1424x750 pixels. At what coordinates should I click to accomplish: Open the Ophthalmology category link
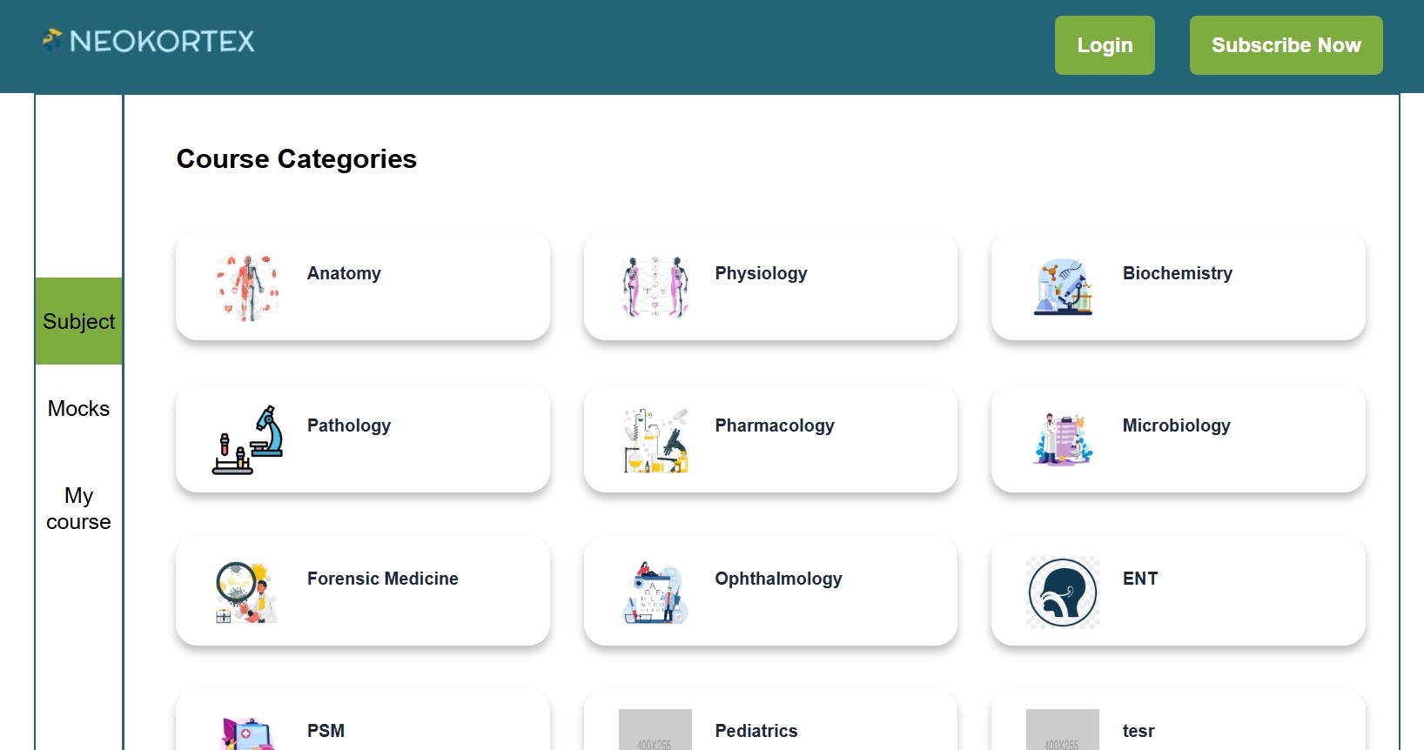(778, 579)
